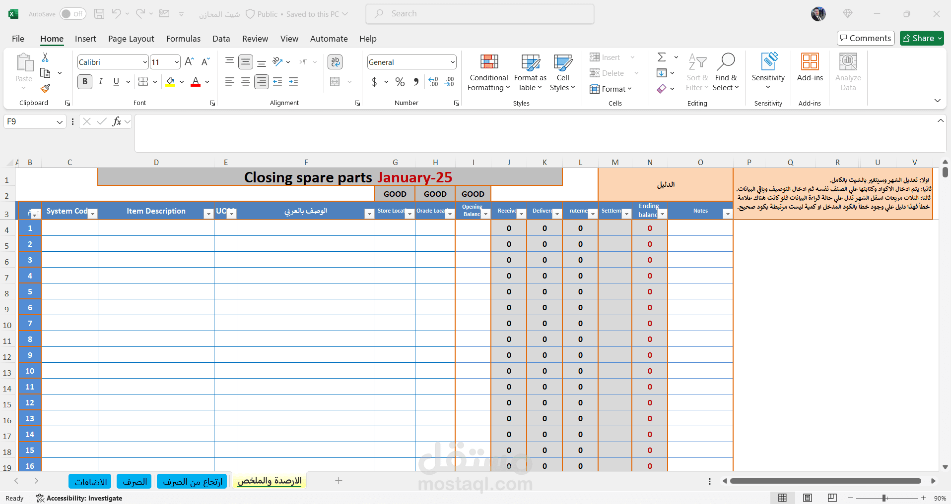Open Find & Select magnifier
The width and height of the screenshot is (951, 504).
tap(726, 73)
